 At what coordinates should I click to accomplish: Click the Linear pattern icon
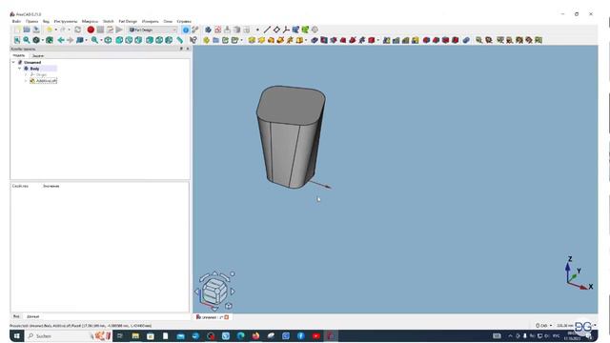click(x=396, y=40)
